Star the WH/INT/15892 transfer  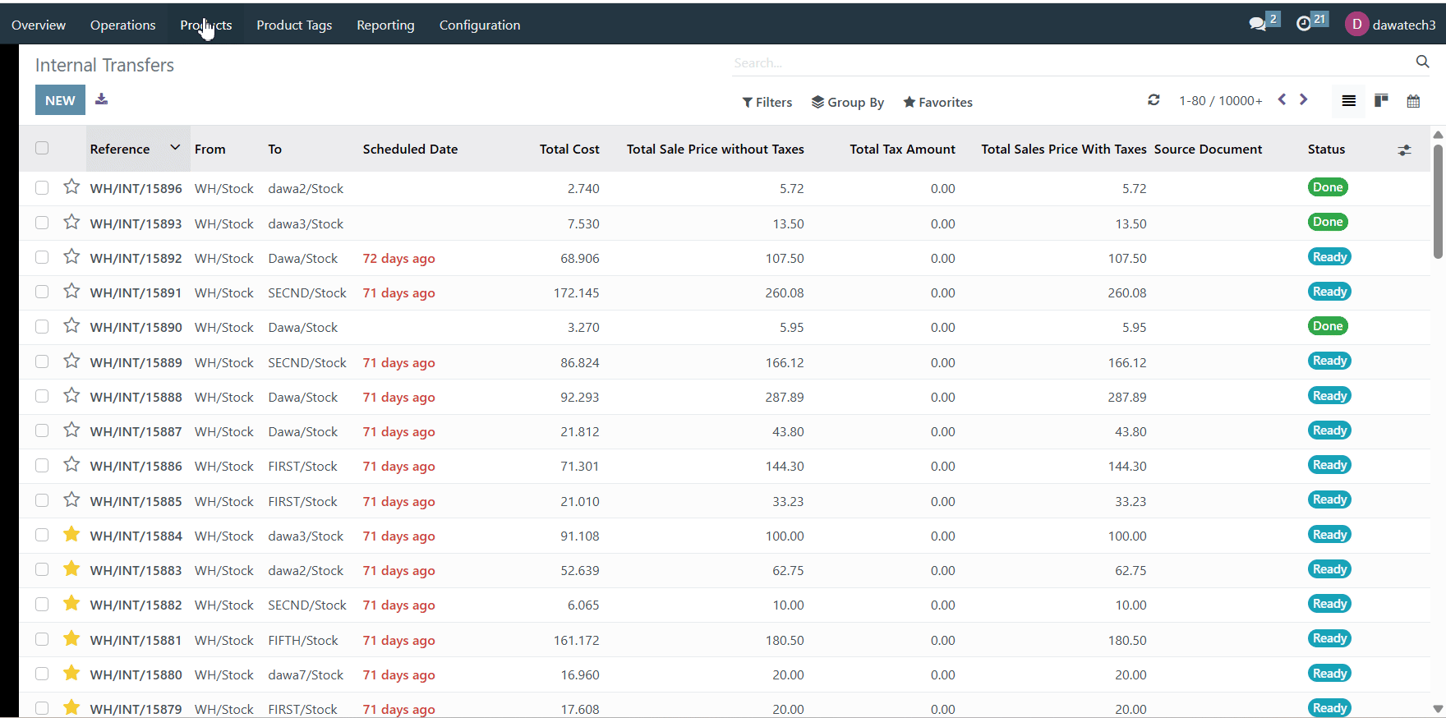pyautogui.click(x=71, y=257)
